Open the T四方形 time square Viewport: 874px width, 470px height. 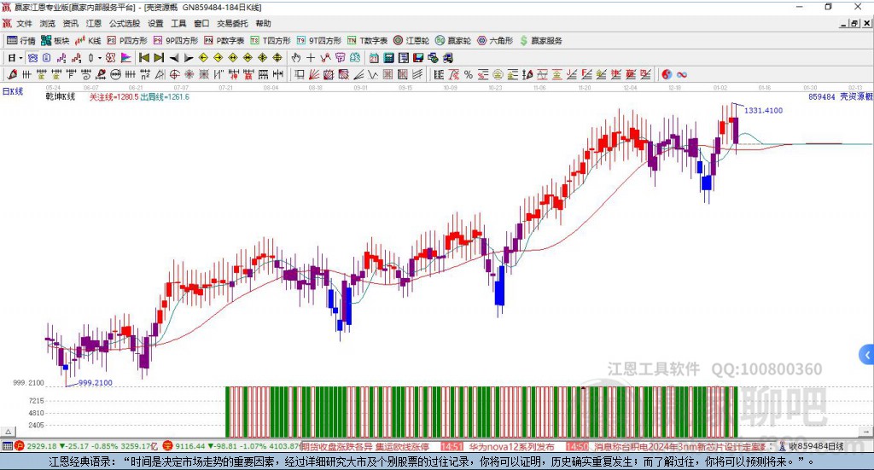[271, 41]
